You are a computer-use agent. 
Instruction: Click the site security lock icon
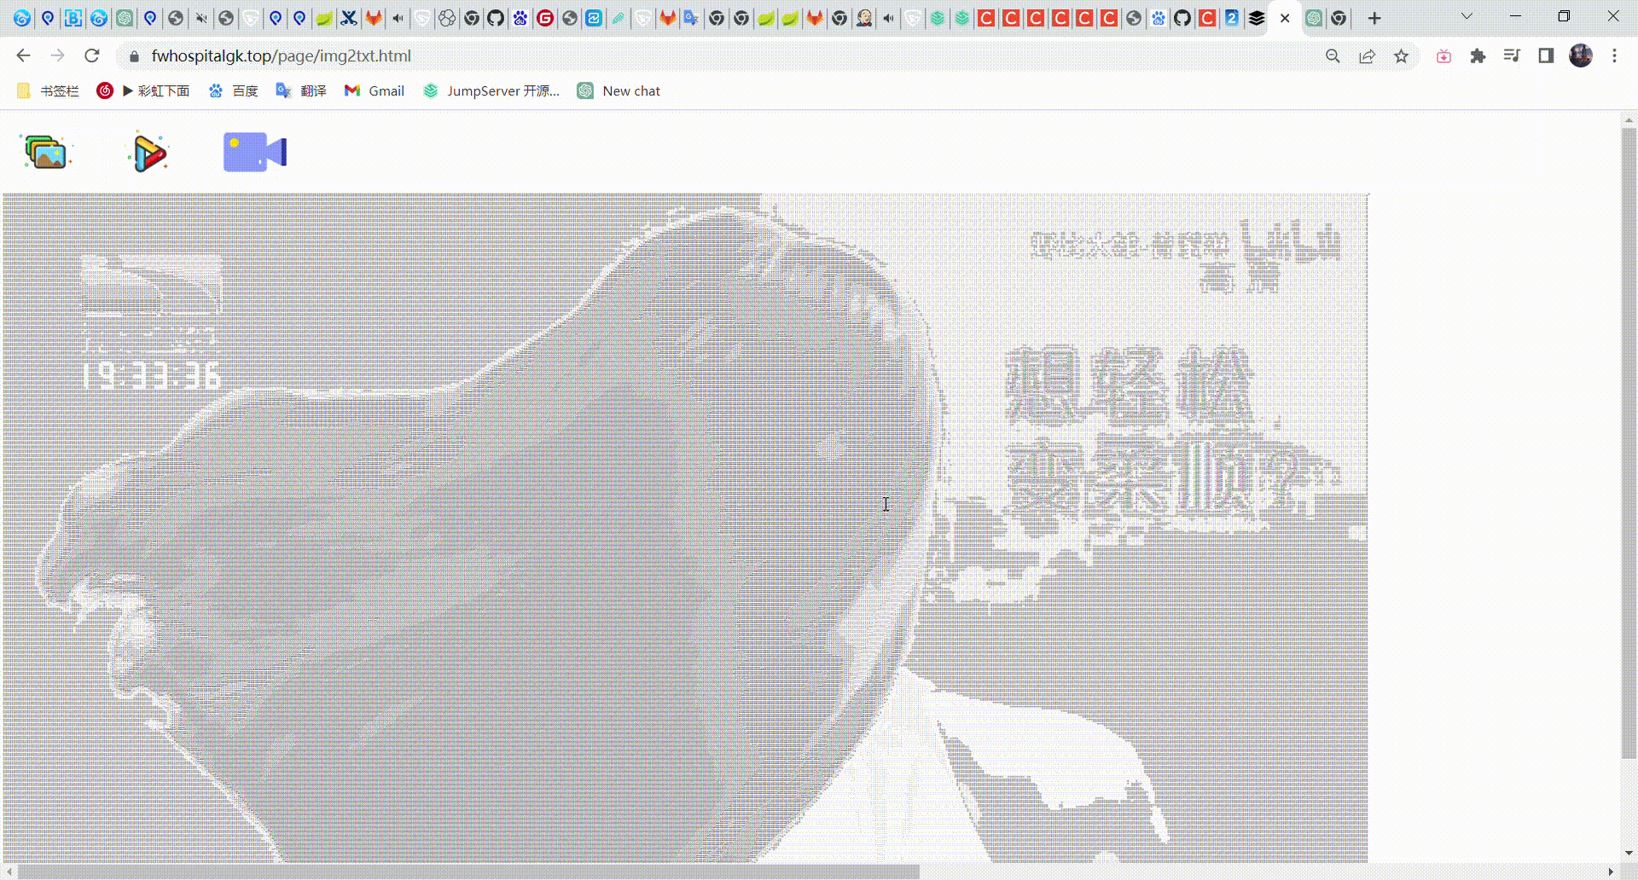point(134,56)
